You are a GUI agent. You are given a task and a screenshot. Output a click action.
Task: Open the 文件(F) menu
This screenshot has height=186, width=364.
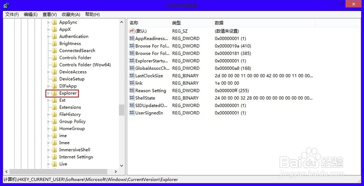12,15
